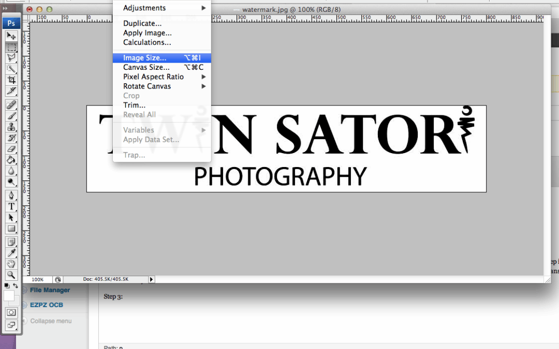Click the "Step 3:" text in the browser page
This screenshot has height=349, width=559.
point(113,296)
